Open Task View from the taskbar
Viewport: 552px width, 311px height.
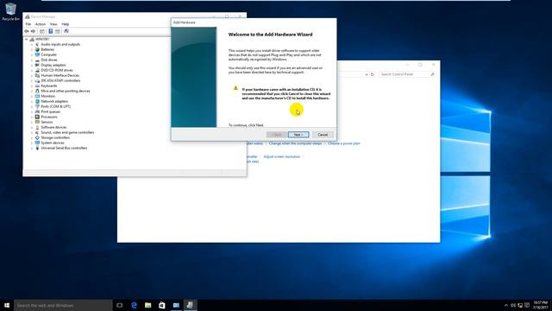pos(120,305)
